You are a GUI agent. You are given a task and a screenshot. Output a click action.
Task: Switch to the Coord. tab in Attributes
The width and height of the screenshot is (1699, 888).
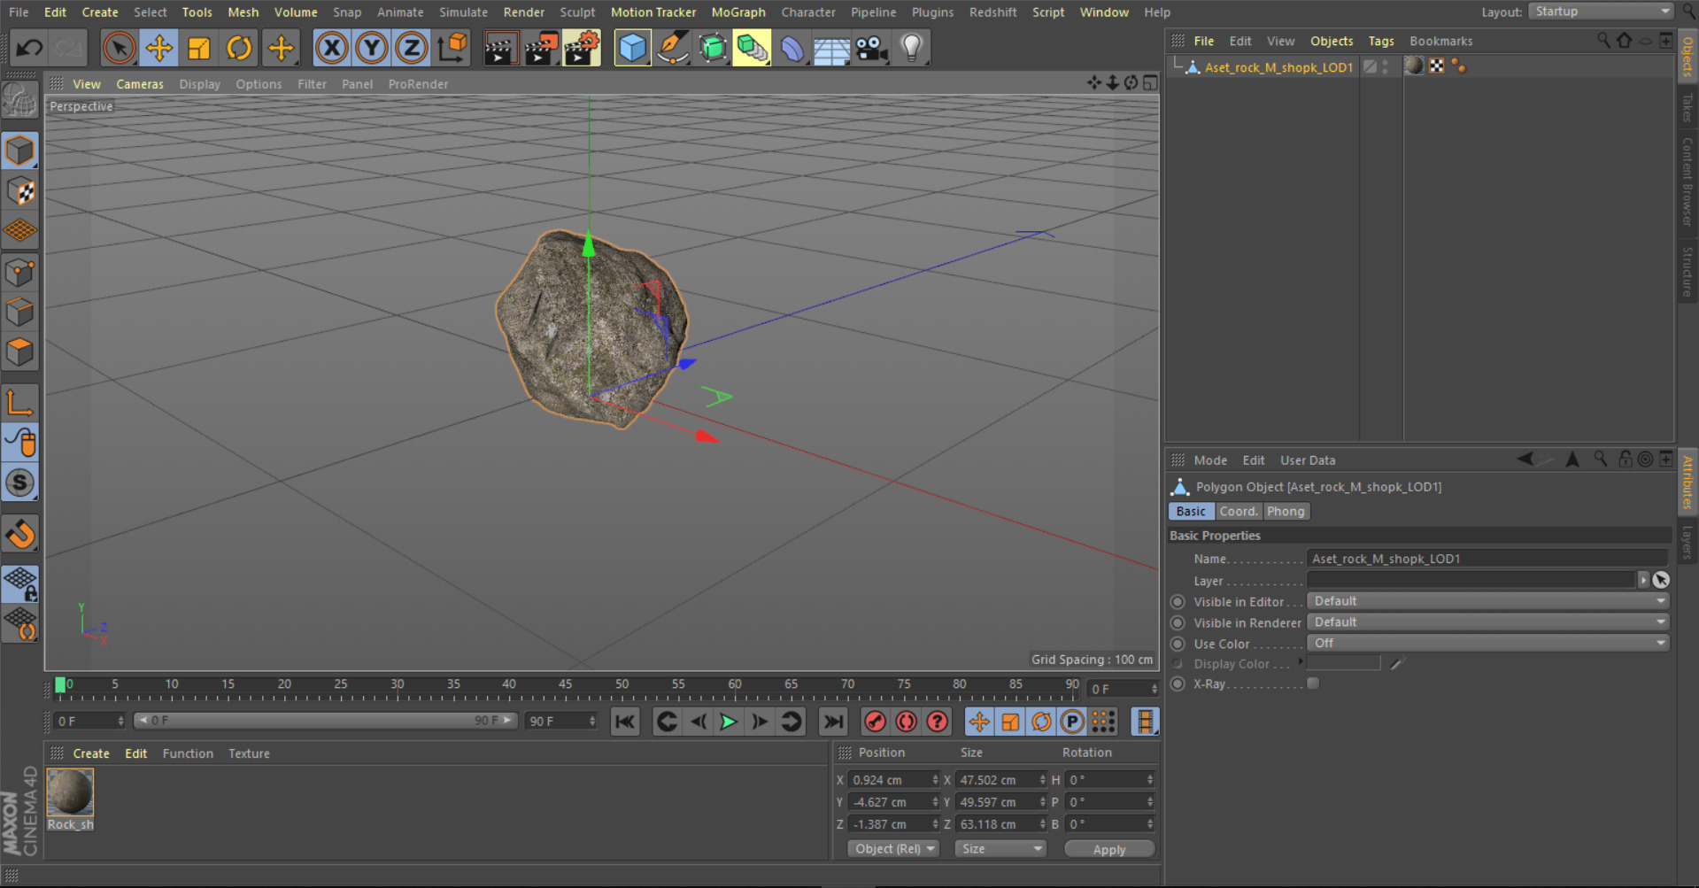point(1238,511)
